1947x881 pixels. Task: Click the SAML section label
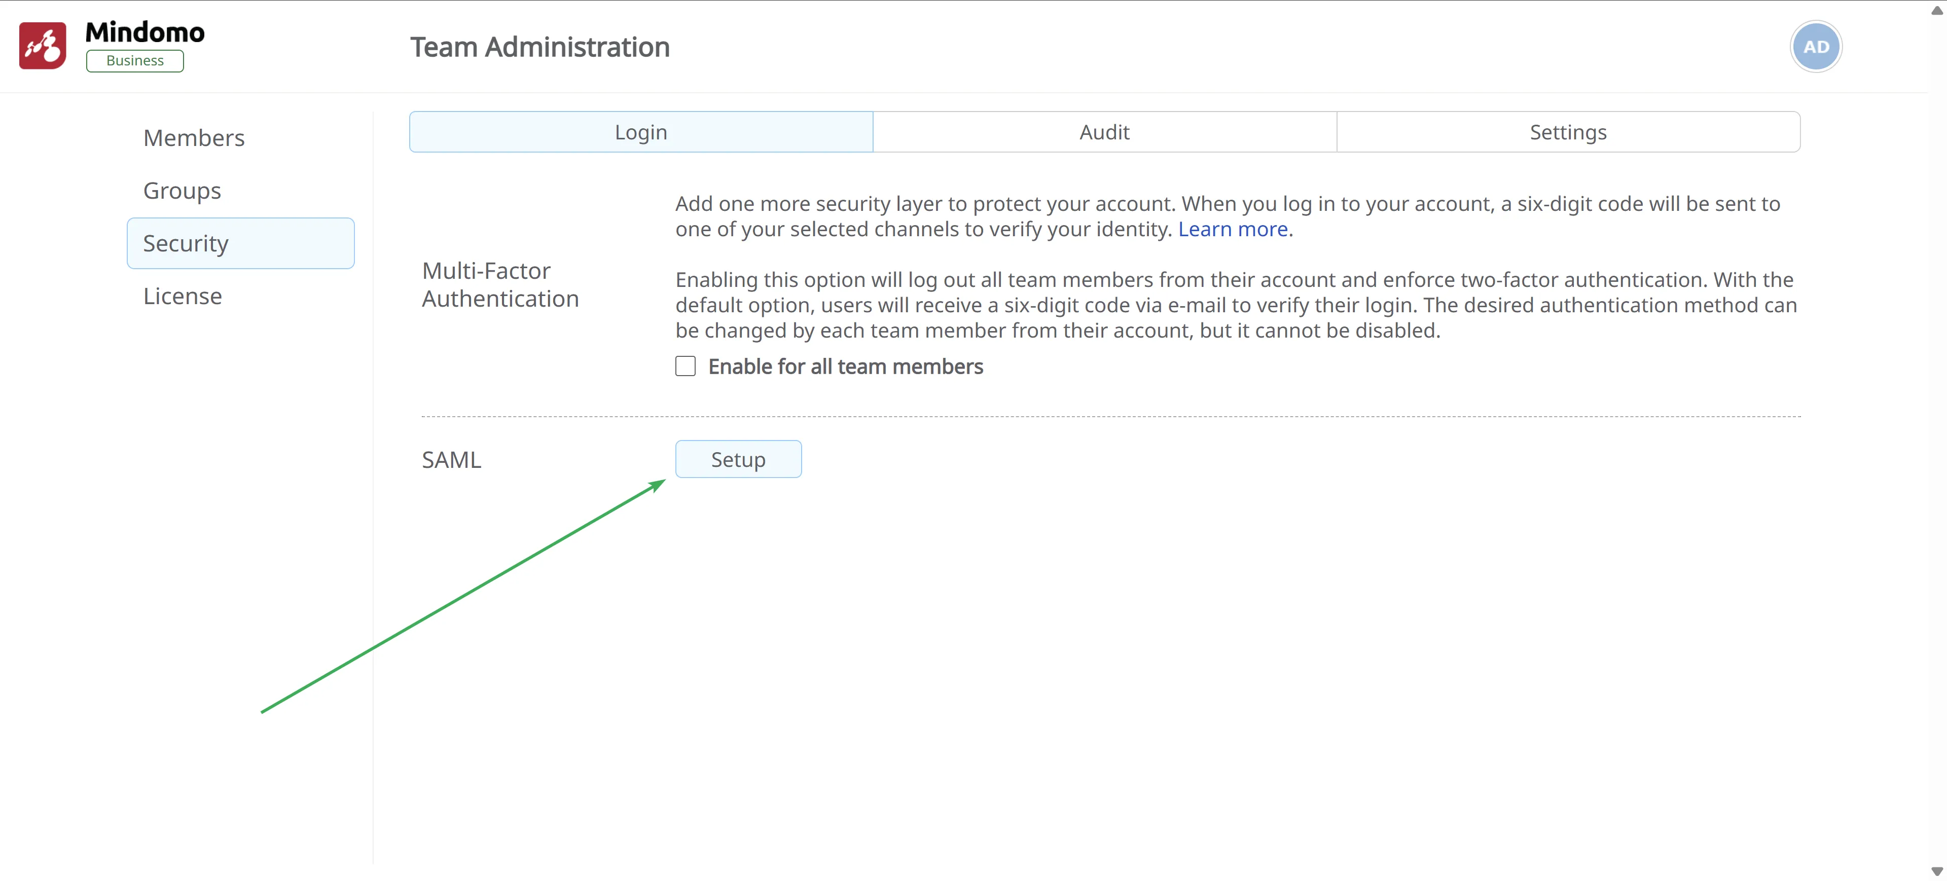pos(451,459)
